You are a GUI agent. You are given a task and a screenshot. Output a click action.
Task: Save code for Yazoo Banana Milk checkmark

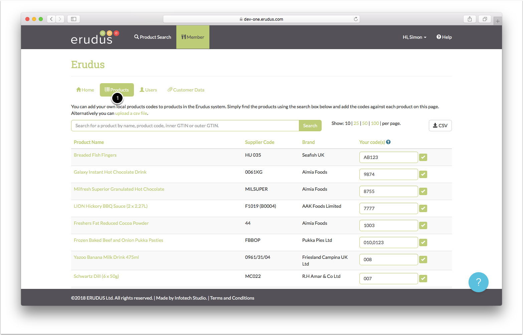(423, 260)
